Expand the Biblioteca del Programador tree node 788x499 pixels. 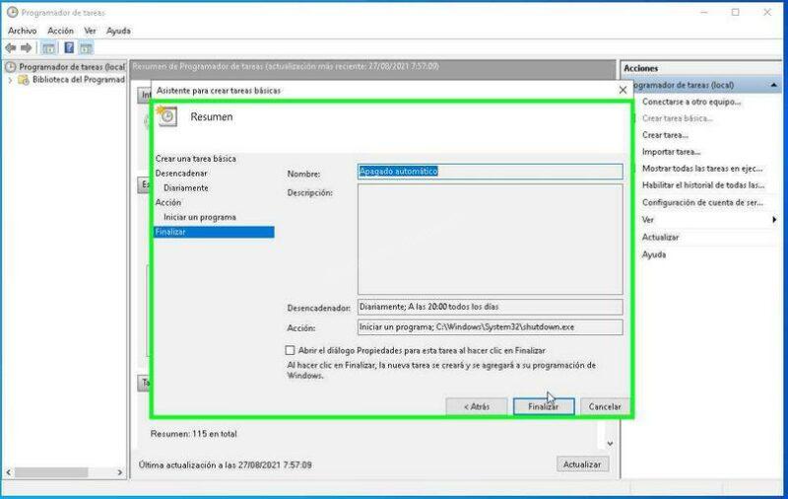10,80
